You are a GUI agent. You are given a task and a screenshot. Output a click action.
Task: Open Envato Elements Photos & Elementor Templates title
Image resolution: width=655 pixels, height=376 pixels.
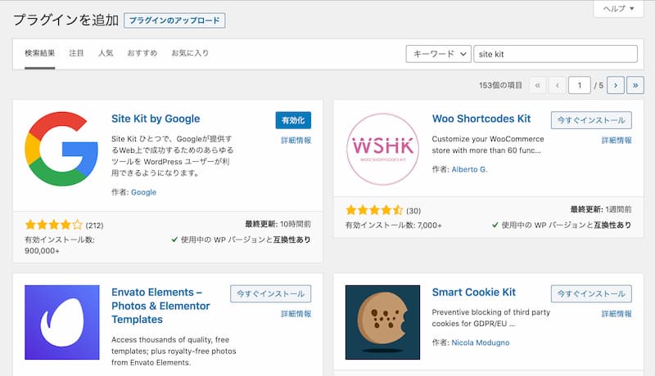(x=160, y=306)
